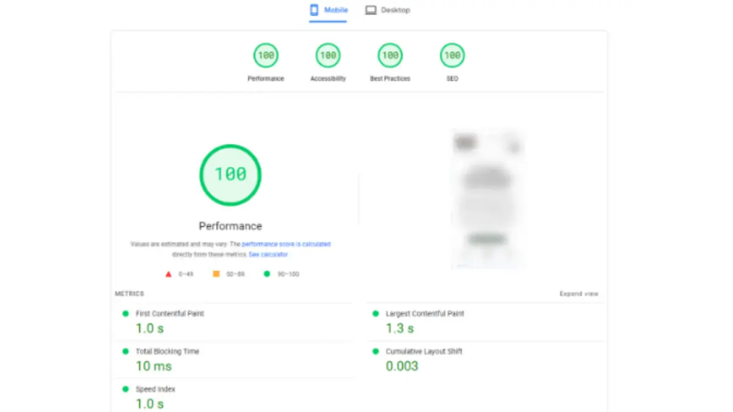This screenshot has width=733, height=412.
Task: Click the orange square icon in the legend
Action: (216, 274)
